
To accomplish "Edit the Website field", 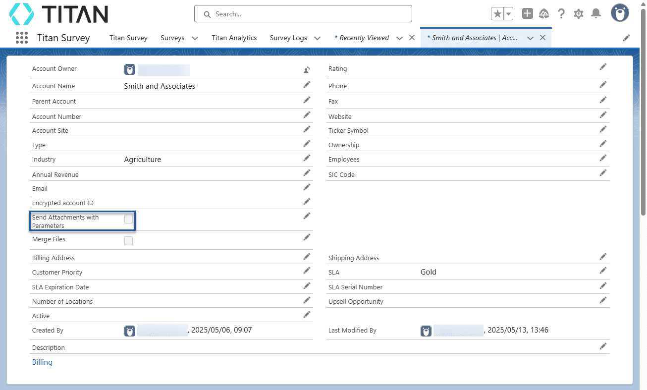I will click(603, 115).
